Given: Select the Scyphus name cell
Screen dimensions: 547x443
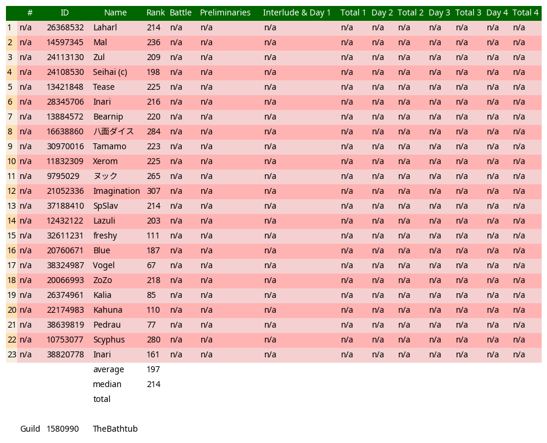Looking at the screenshot, I should pos(109,340).
